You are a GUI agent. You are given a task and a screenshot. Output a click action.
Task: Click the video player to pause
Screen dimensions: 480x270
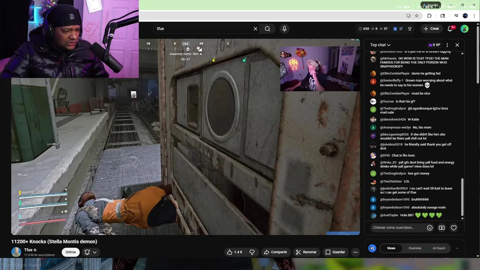coord(186,137)
